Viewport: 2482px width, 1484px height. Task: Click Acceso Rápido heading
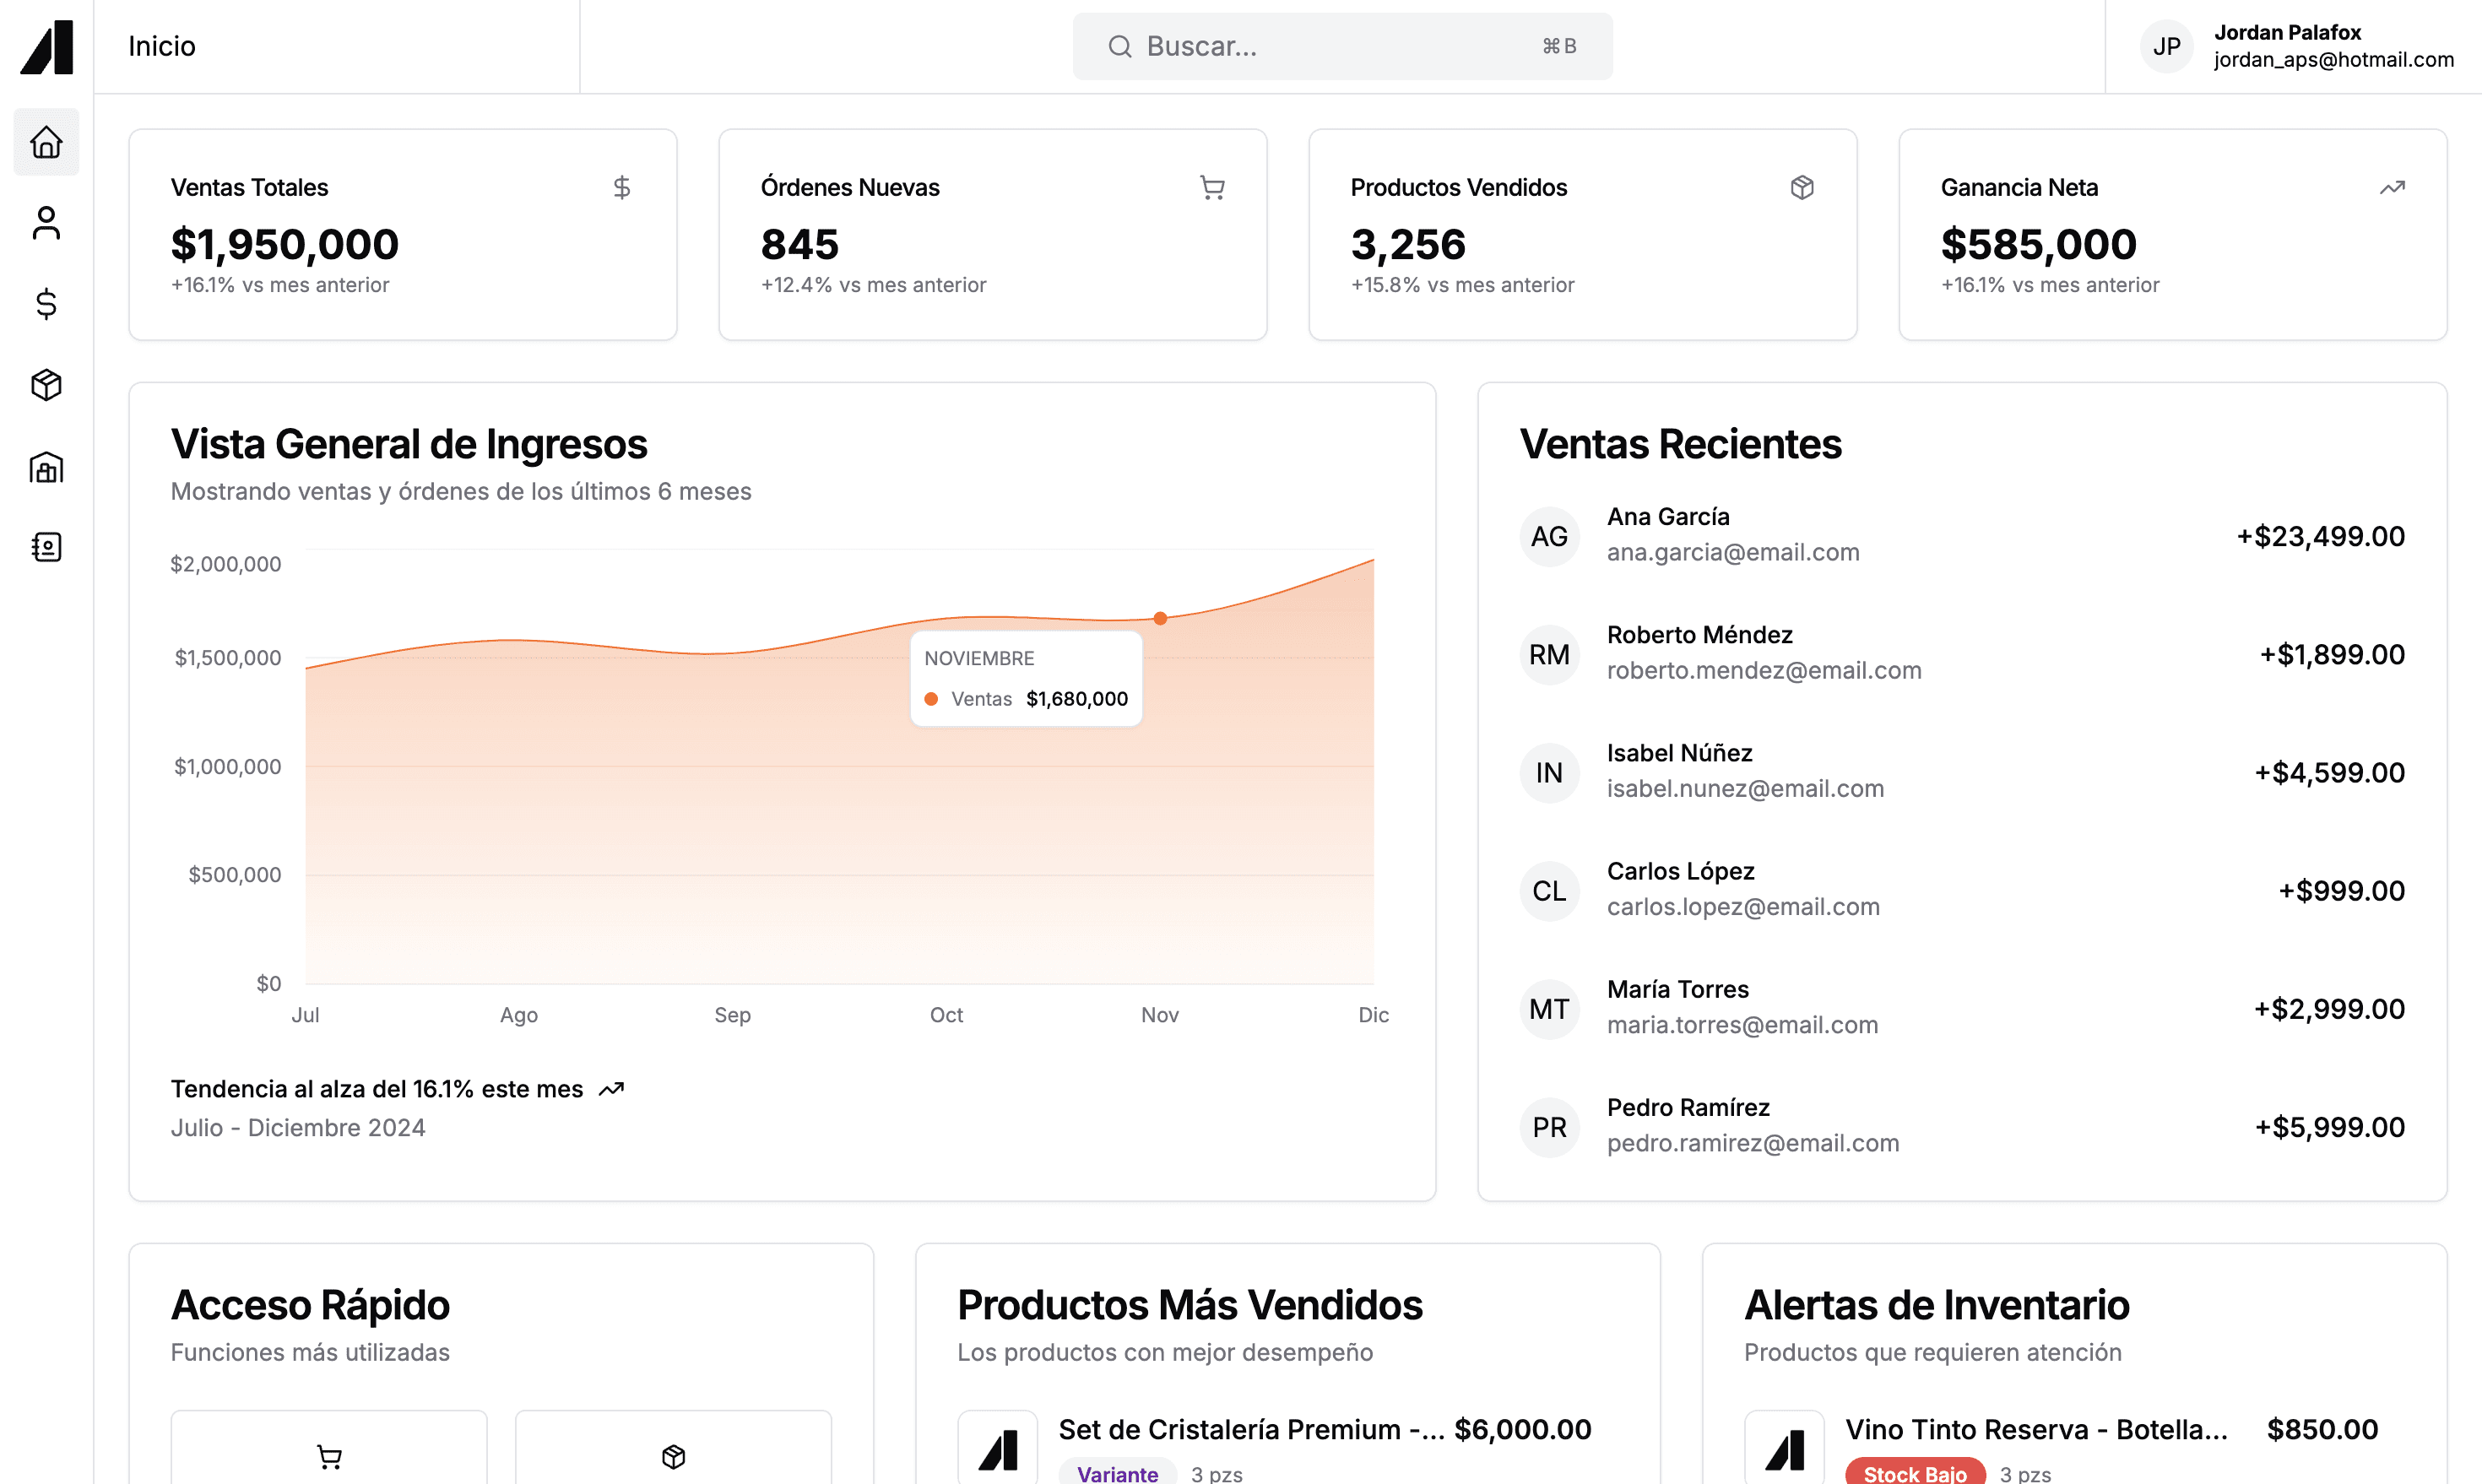click(310, 1305)
